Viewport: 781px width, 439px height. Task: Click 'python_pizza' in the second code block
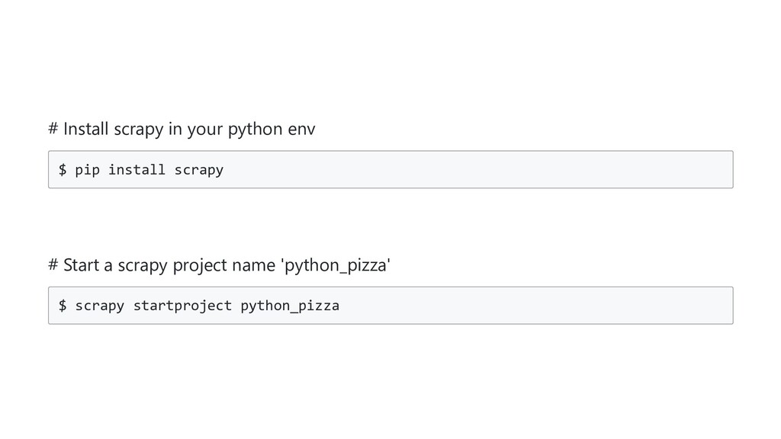pyautogui.click(x=290, y=306)
